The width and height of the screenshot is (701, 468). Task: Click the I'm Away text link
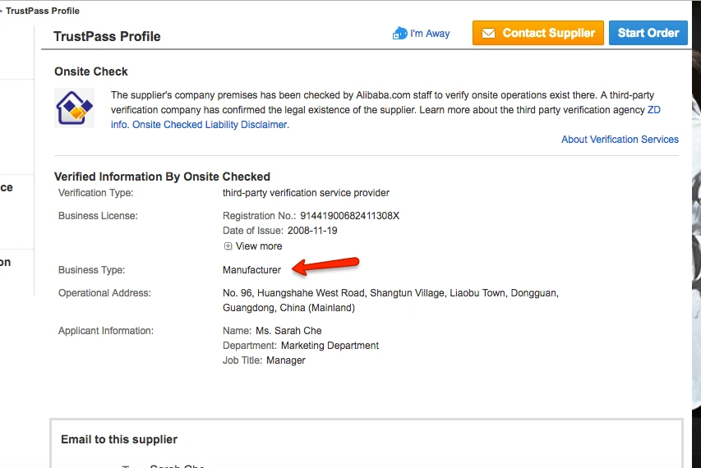pos(430,34)
